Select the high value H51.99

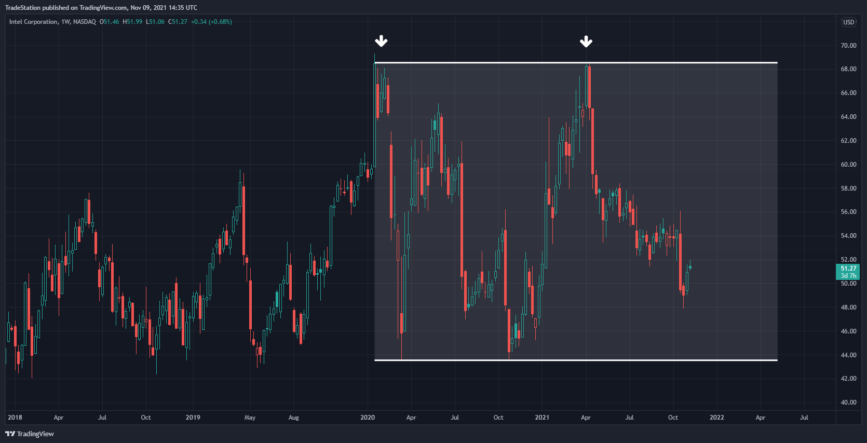click(x=132, y=22)
